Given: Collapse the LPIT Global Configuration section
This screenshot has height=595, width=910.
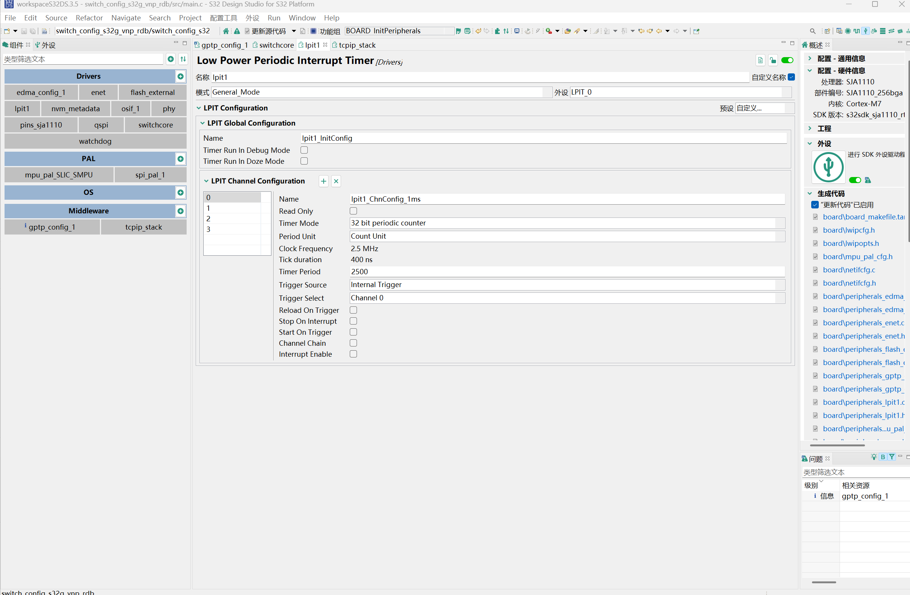Looking at the screenshot, I should (203, 123).
